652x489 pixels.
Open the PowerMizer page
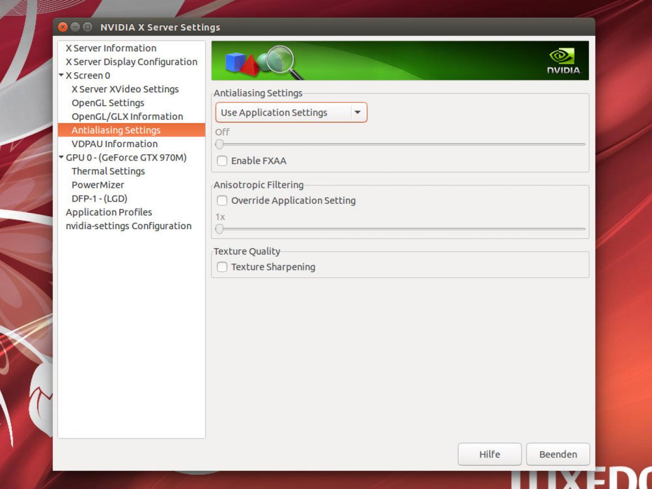tap(98, 185)
